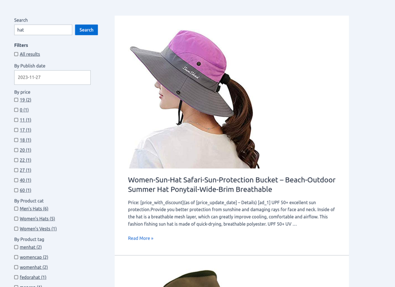This screenshot has height=287, width=395.
Task: Open the fedorahat (1) tag link
Action: tap(33, 277)
